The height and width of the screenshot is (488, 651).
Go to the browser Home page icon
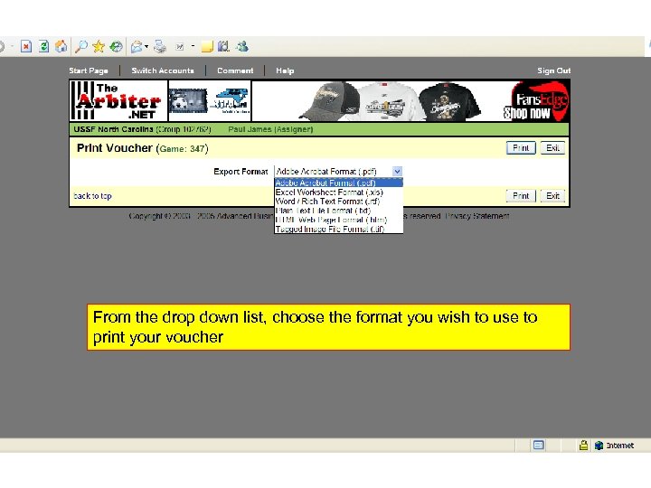[61, 46]
